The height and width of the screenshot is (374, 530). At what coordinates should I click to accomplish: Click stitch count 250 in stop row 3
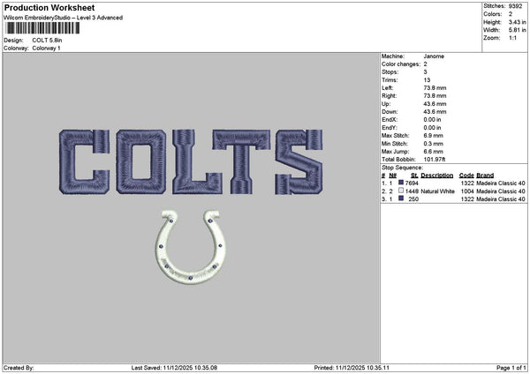pyautogui.click(x=413, y=199)
